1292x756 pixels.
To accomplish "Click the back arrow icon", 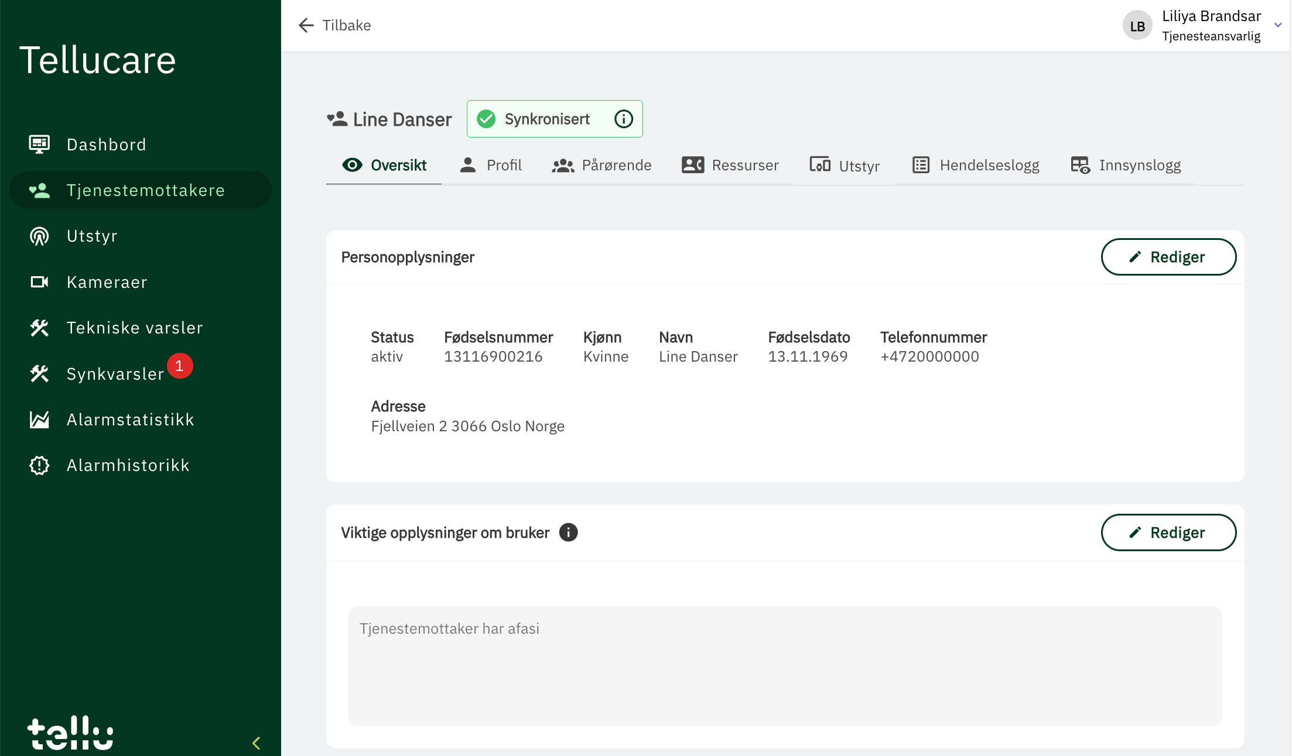I will (306, 25).
